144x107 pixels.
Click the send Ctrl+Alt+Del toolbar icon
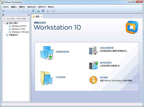(x=12, y=11)
